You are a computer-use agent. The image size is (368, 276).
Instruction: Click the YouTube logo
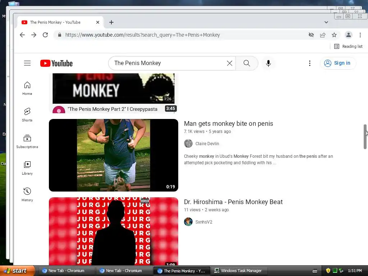tap(56, 63)
